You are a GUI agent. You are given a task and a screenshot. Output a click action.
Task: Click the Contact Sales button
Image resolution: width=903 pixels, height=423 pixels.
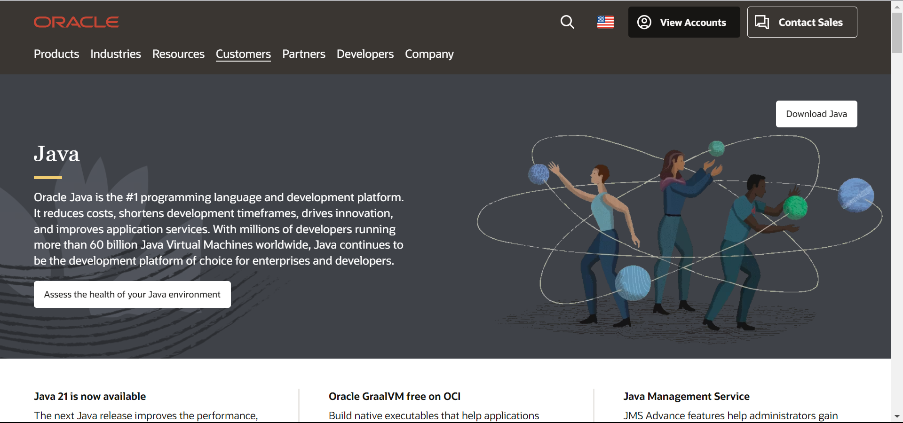pyautogui.click(x=802, y=22)
